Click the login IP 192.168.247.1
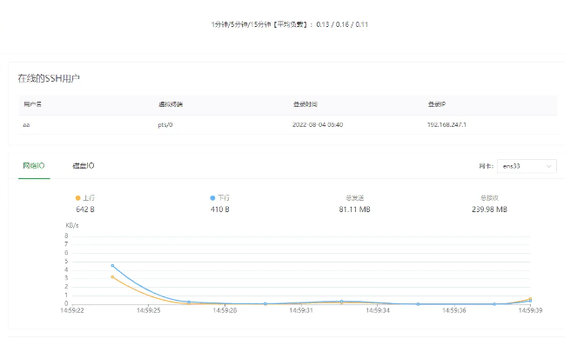 click(447, 125)
